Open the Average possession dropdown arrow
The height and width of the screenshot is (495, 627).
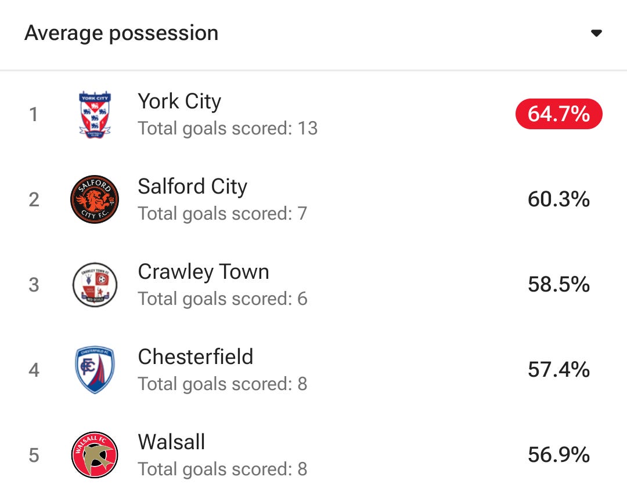pyautogui.click(x=596, y=33)
